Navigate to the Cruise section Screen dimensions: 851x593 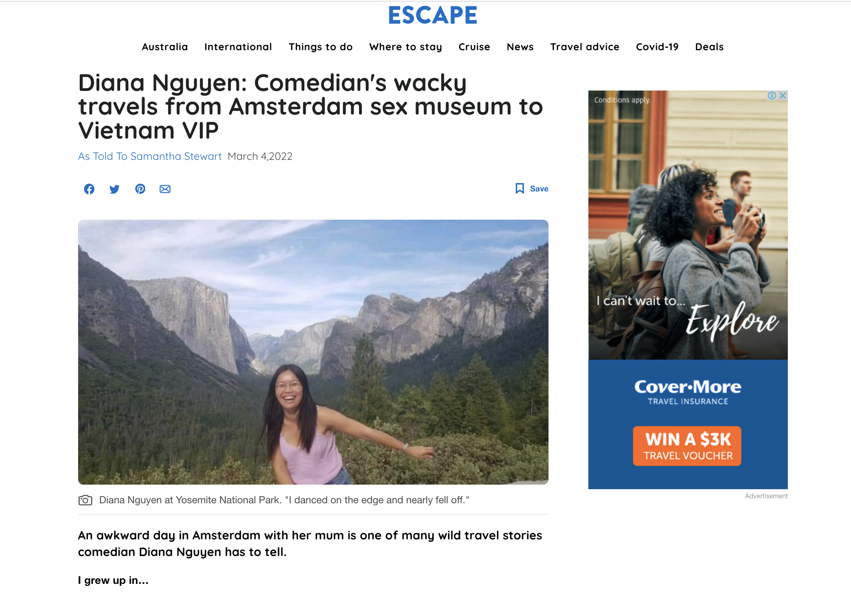[474, 47]
